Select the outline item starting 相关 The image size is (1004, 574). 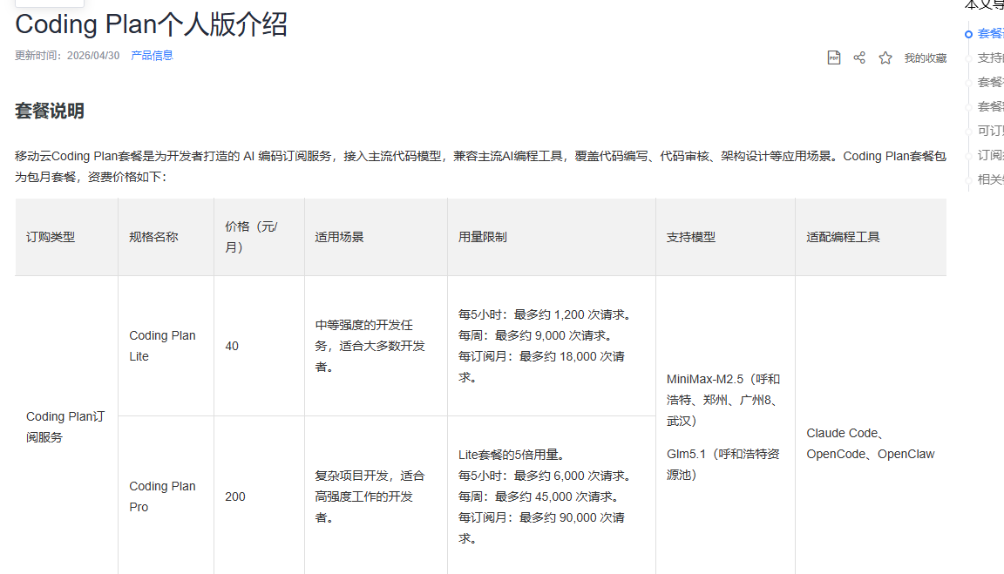[990, 179]
